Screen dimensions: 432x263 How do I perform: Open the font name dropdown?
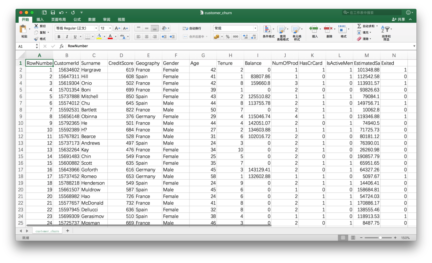pos(96,28)
